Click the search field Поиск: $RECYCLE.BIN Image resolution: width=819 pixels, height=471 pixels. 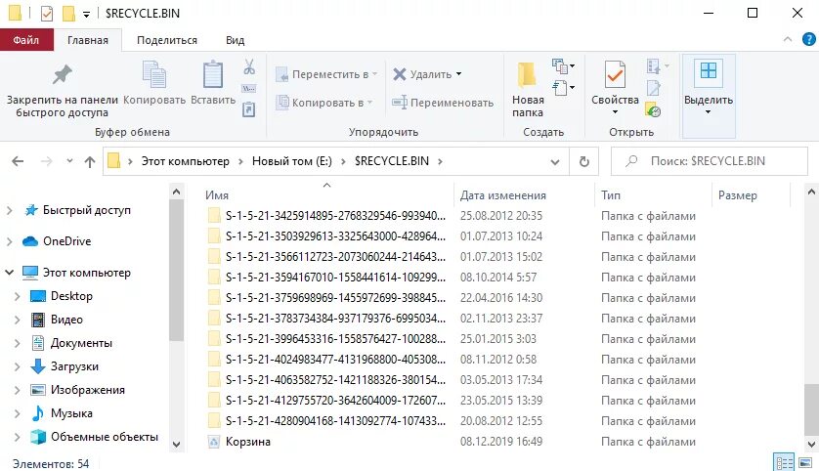point(710,161)
